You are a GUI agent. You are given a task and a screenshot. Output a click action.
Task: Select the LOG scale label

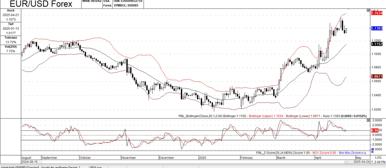[378, 157]
